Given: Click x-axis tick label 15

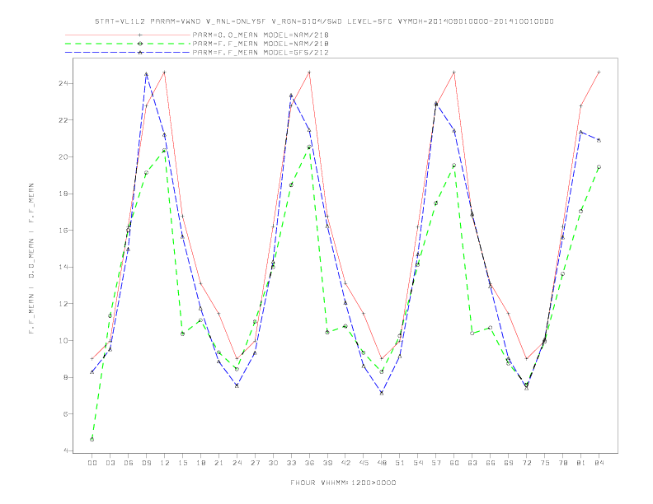Looking at the screenshot, I should 182,463.
